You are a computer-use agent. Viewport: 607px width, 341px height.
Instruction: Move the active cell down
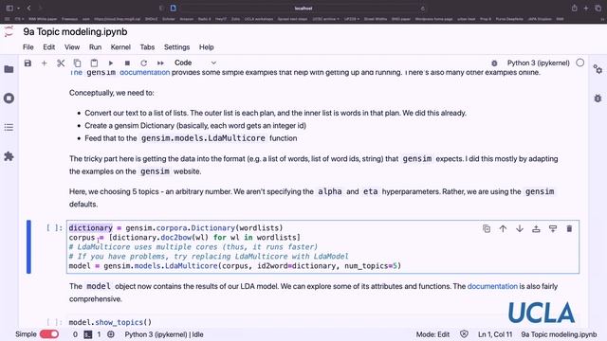tap(520, 229)
